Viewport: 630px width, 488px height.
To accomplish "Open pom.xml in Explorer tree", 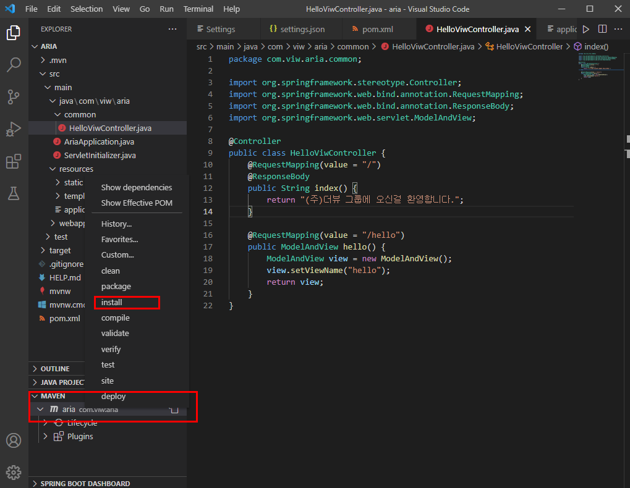I will 64,319.
